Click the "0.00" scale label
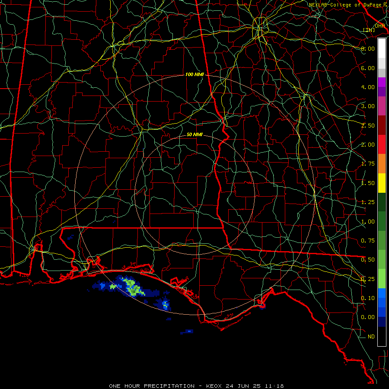Screen dimensions: 389x389 [368, 317]
